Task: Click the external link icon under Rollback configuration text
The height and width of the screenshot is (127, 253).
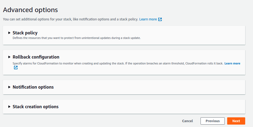Action: tap(16, 68)
